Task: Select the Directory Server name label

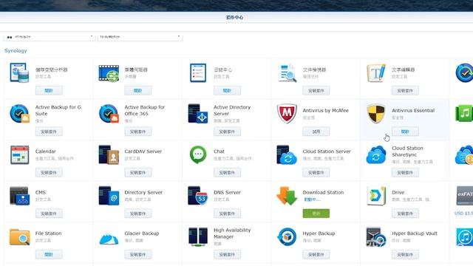Action: (x=143, y=192)
